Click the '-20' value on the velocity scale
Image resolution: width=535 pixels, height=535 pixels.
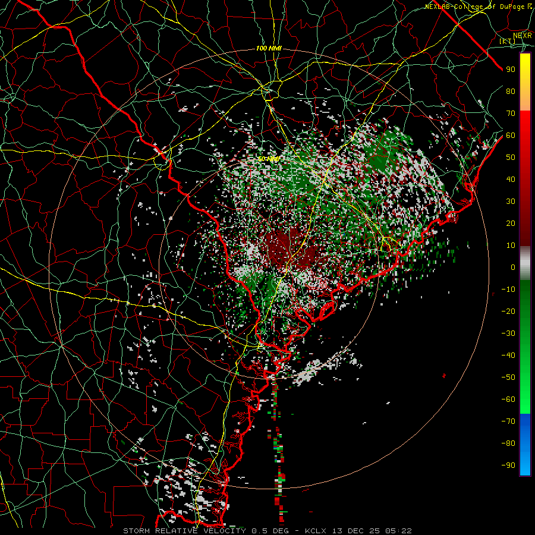point(508,311)
